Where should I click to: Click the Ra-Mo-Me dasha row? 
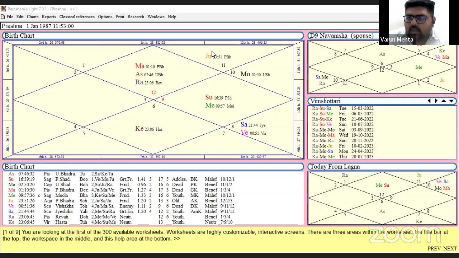click(x=342, y=157)
